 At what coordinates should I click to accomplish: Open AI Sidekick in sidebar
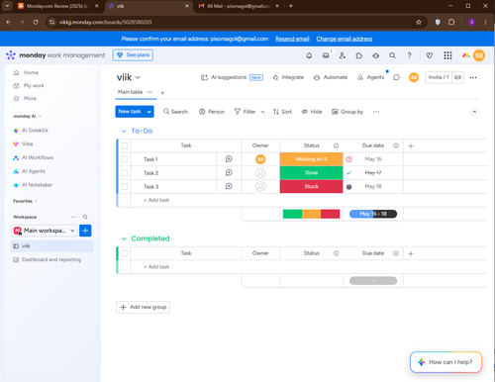point(35,131)
